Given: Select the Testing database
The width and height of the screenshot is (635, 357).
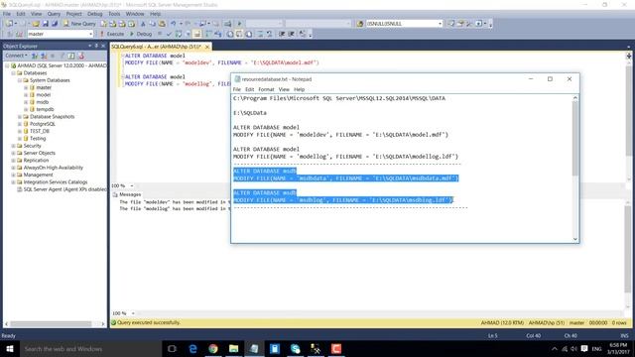Looking at the screenshot, I should point(38,139).
